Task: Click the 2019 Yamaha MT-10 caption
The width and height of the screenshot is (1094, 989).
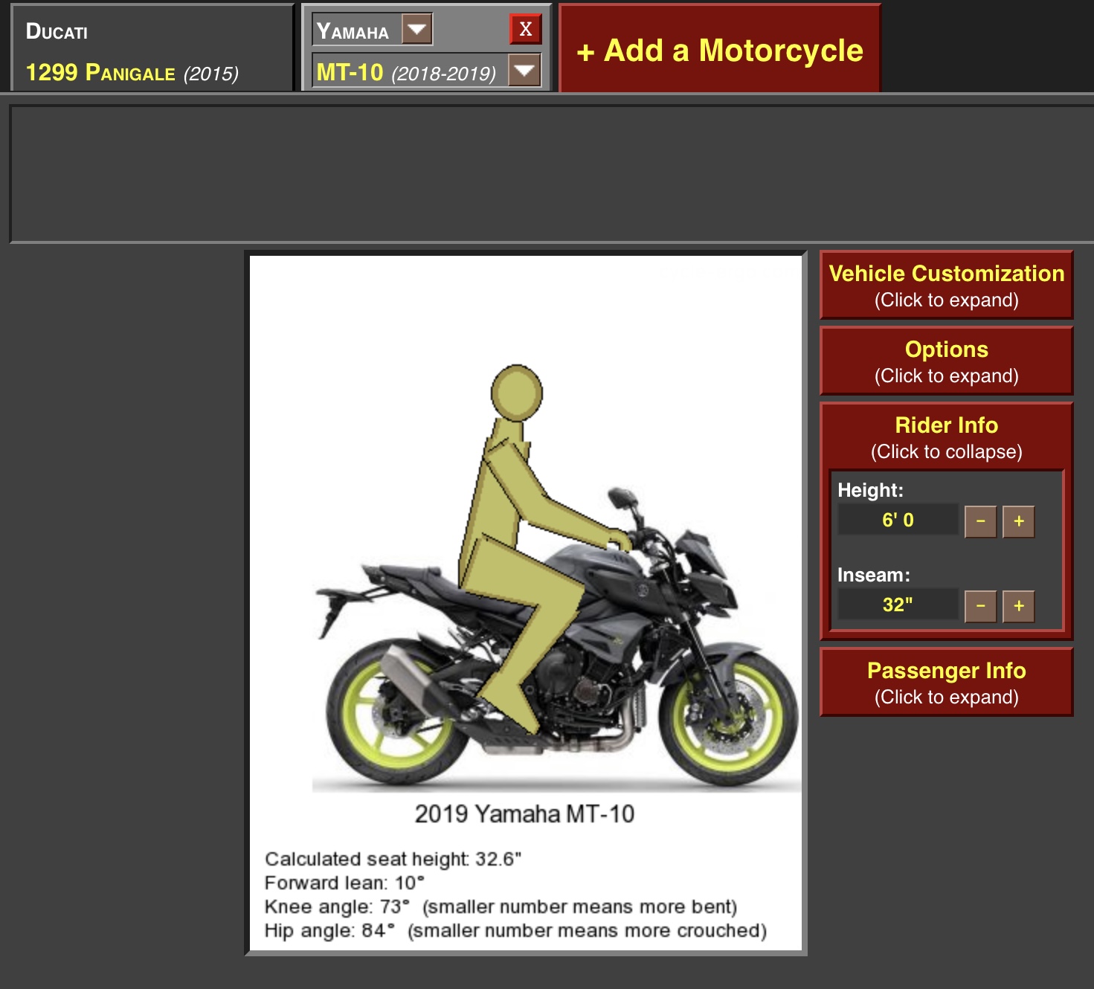Action: 524,814
